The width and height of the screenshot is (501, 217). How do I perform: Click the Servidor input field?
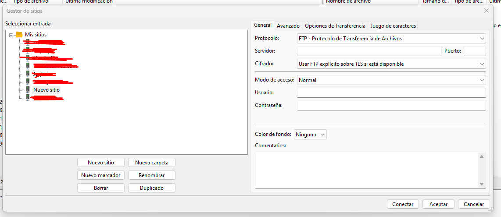(x=369, y=51)
